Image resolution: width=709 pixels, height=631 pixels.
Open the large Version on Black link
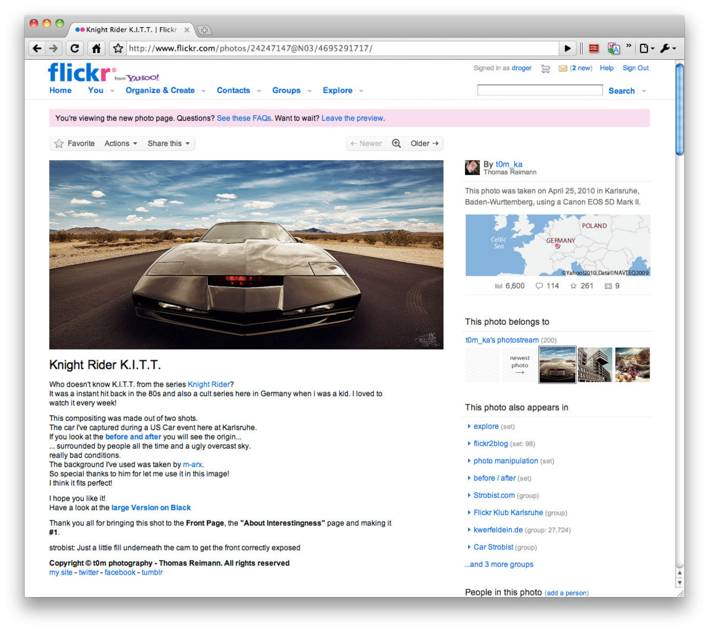point(151,507)
